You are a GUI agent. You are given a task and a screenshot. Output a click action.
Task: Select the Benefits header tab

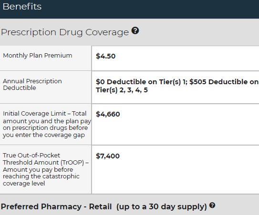(22, 7)
